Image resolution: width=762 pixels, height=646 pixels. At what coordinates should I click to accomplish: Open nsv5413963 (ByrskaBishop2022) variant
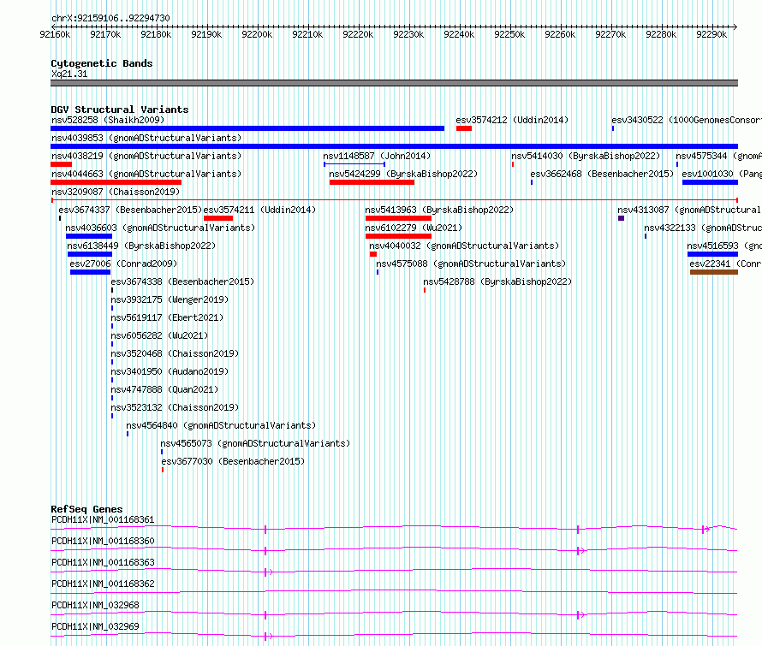[439, 210]
